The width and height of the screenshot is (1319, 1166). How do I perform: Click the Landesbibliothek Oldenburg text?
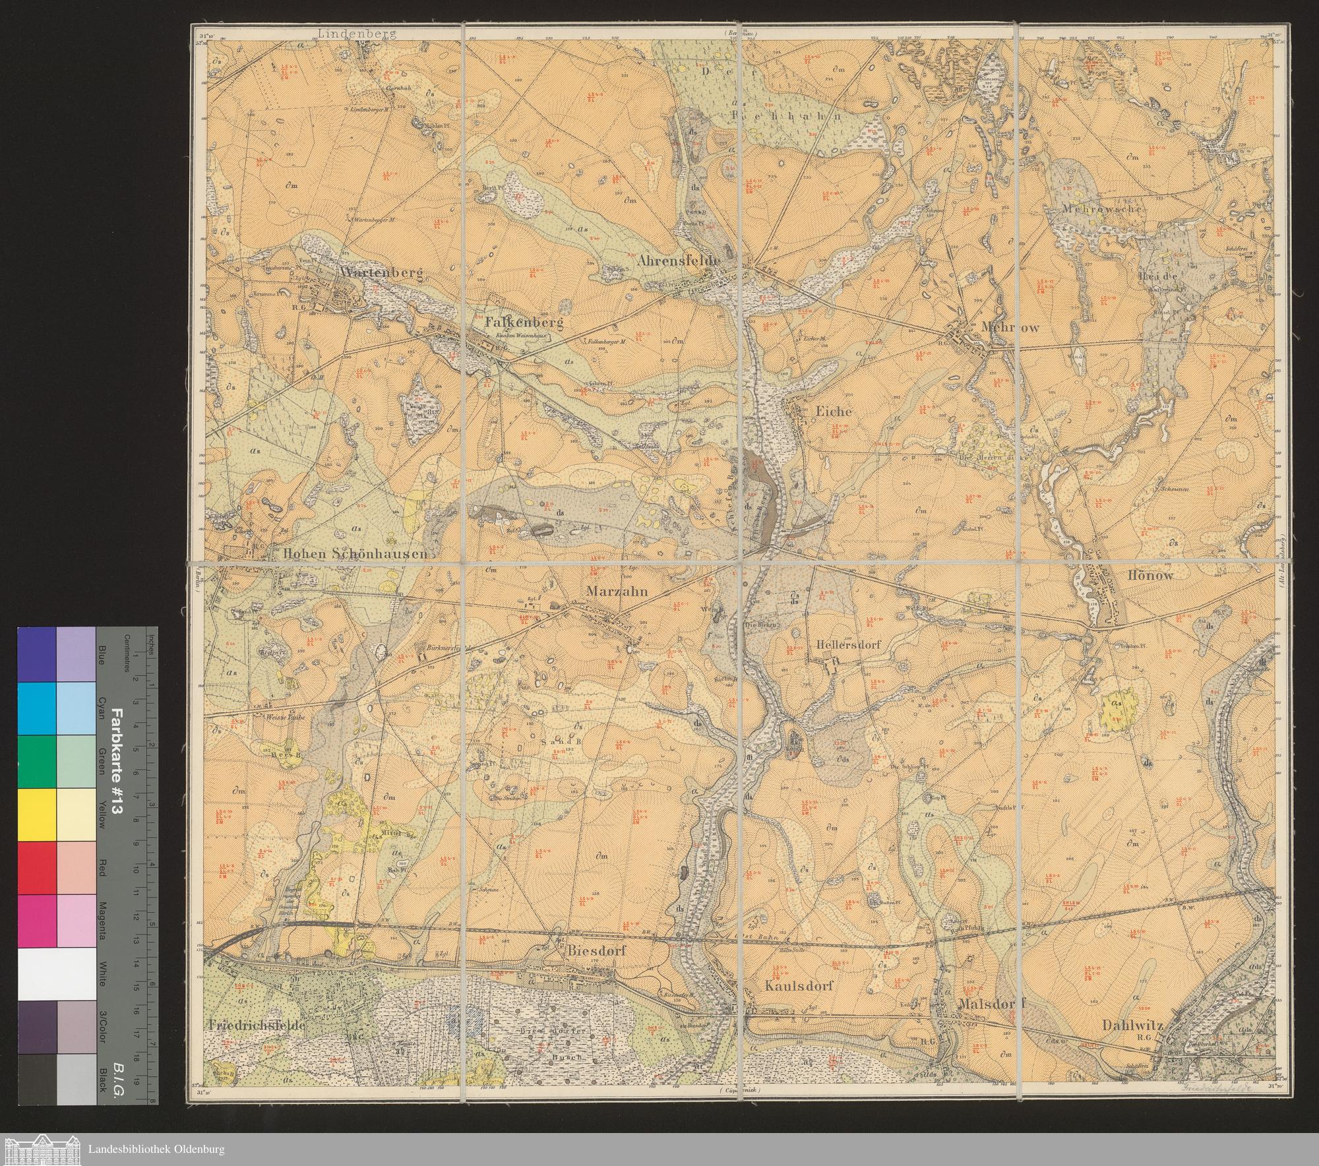156,1150
